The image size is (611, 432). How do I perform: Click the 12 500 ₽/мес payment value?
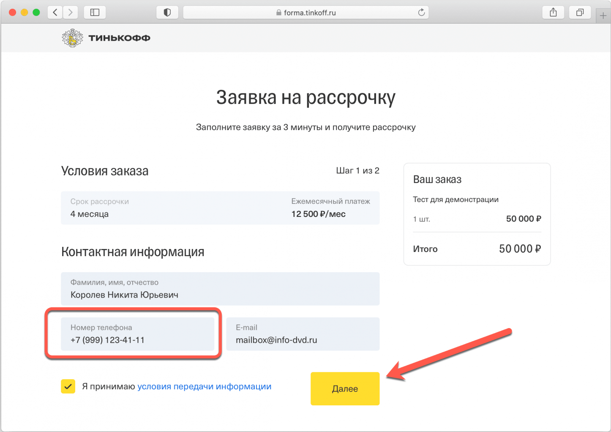pyautogui.click(x=318, y=214)
